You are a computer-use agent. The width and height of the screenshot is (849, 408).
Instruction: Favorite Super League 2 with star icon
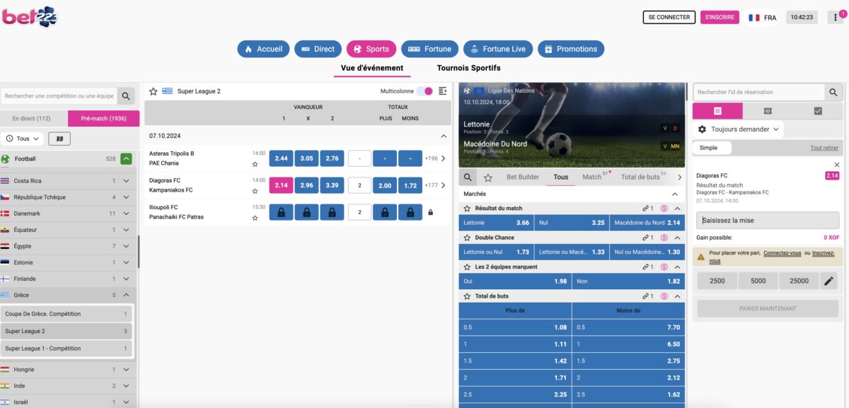click(153, 91)
